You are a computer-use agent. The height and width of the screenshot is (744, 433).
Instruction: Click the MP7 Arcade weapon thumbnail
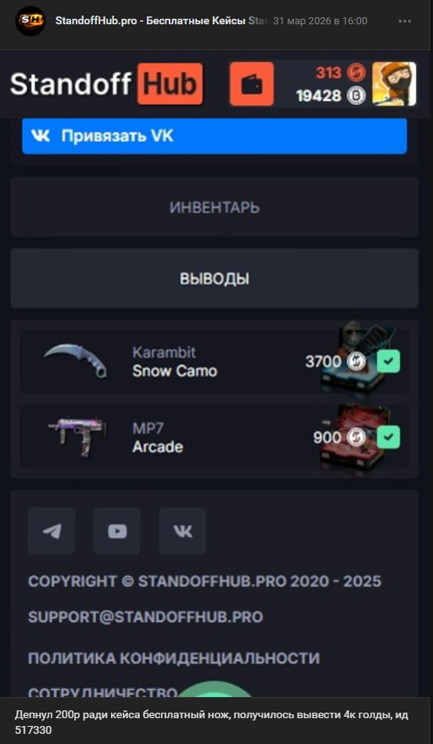77,437
